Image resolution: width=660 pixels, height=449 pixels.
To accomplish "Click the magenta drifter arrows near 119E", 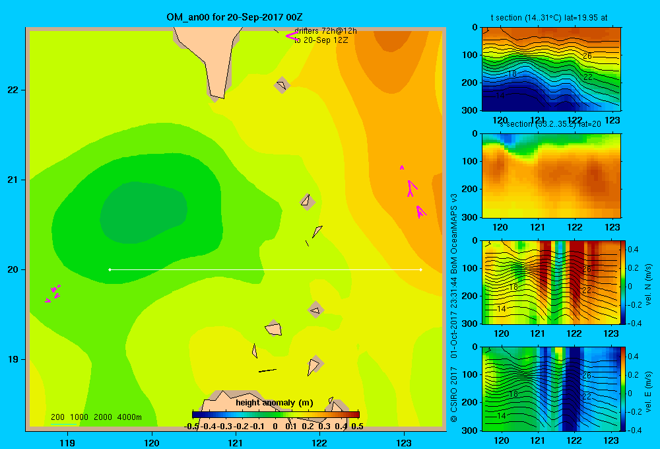I will (x=53, y=294).
